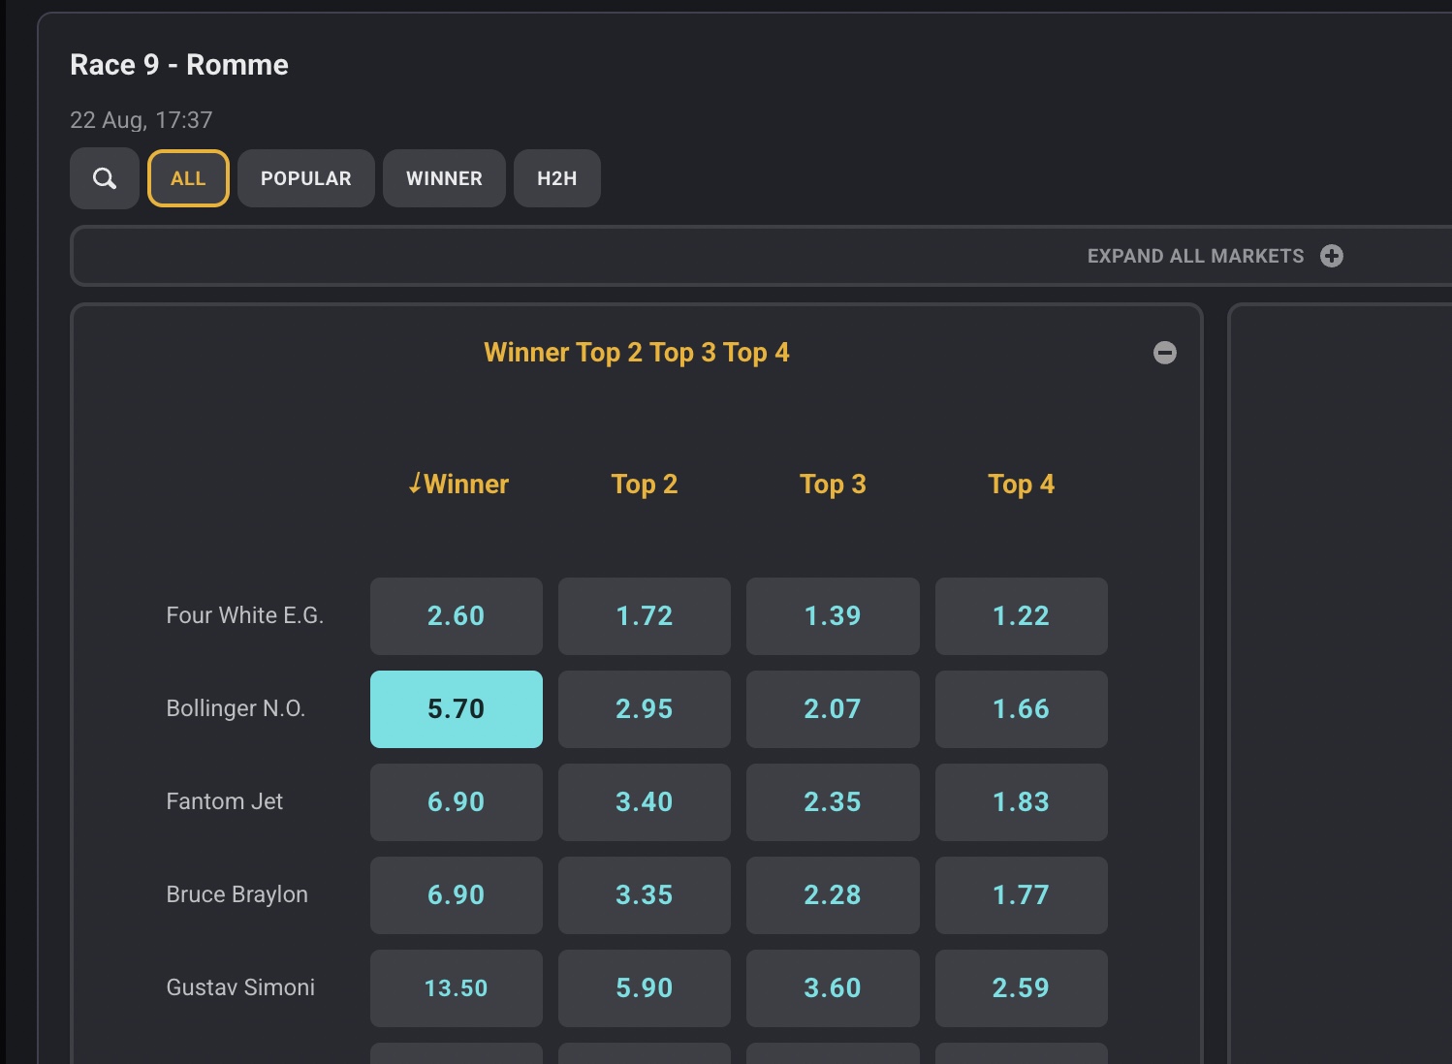Pick Bruce Braylon winner odds 6.90
This screenshot has height=1064, width=1452.
tap(457, 895)
